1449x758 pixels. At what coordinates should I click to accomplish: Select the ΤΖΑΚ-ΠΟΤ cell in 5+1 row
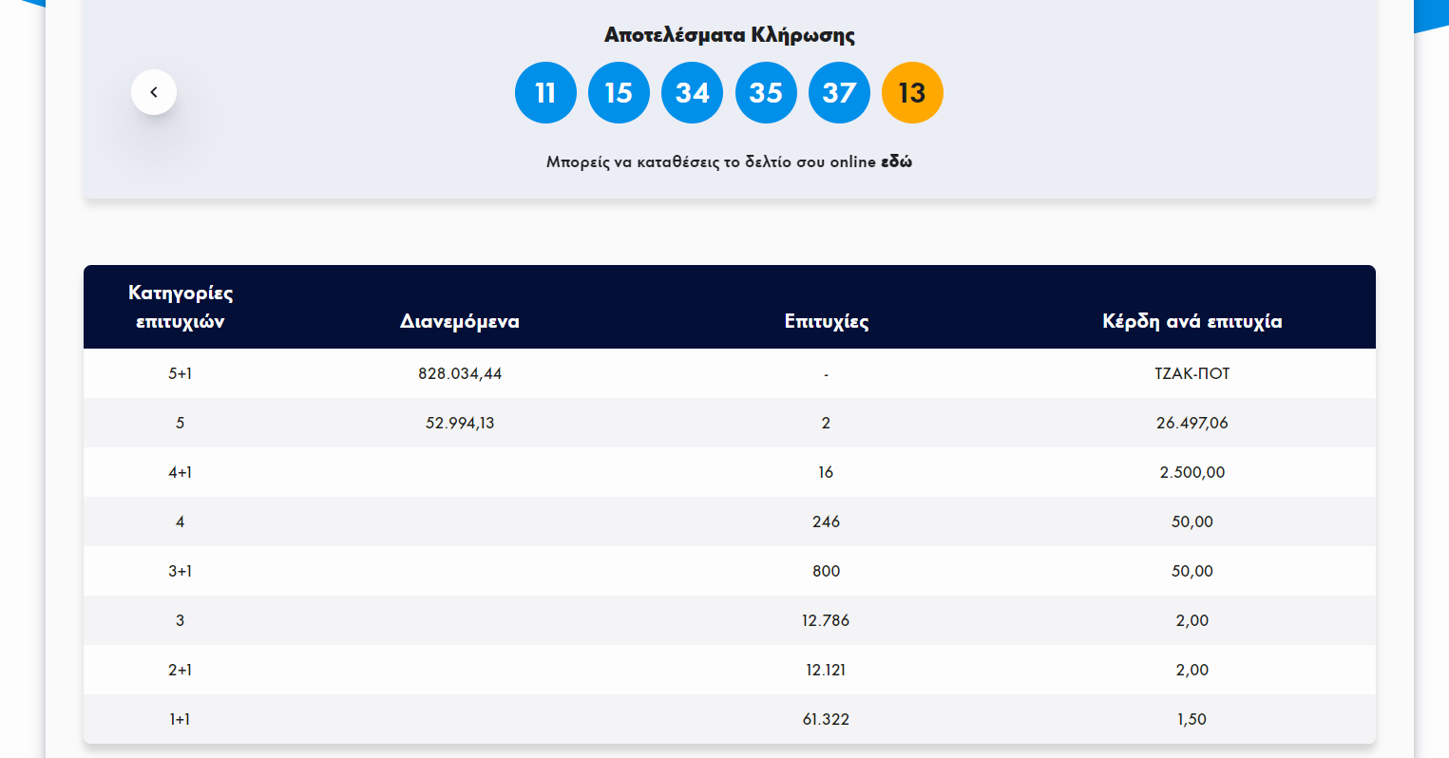[x=1192, y=373]
